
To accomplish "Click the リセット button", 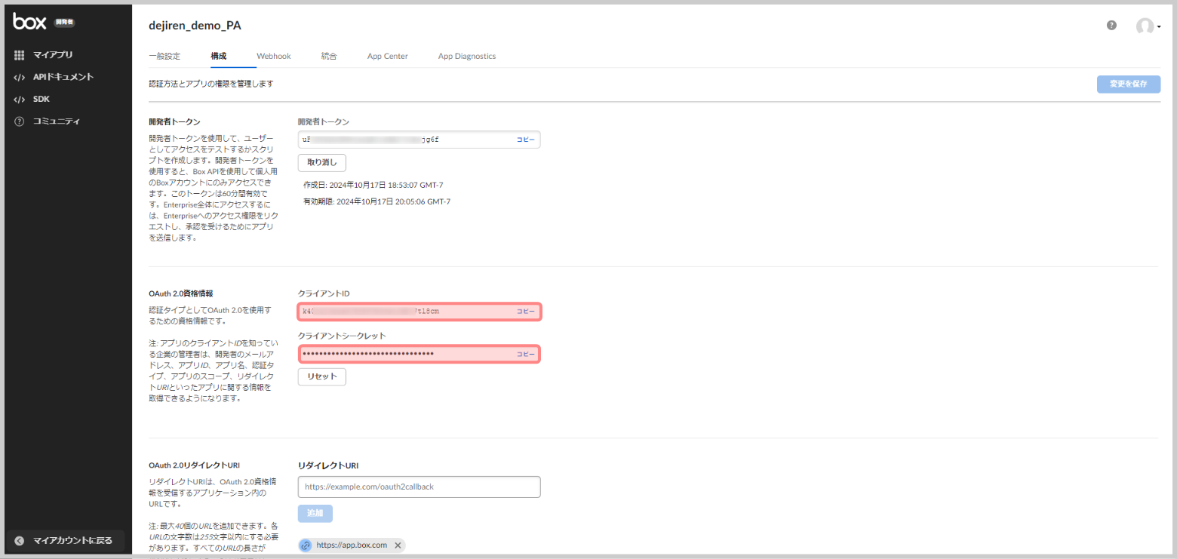I will [322, 376].
